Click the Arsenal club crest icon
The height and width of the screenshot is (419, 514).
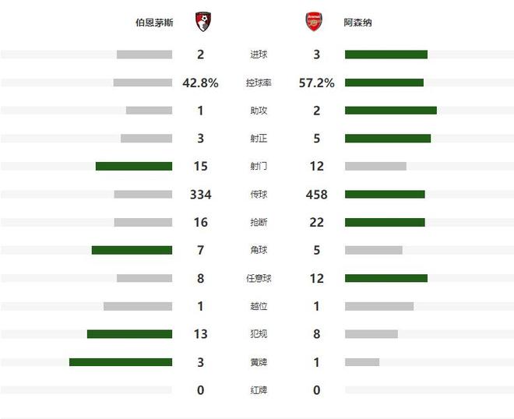[314, 22]
